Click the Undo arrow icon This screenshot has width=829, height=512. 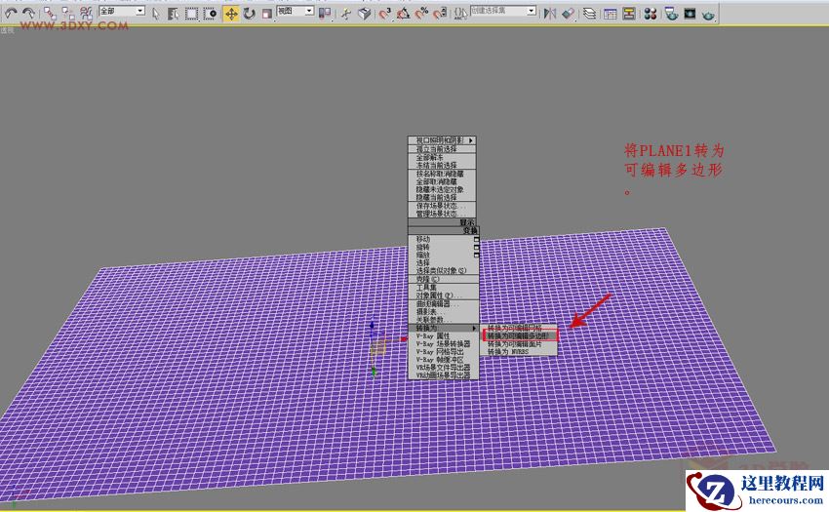tap(11, 14)
